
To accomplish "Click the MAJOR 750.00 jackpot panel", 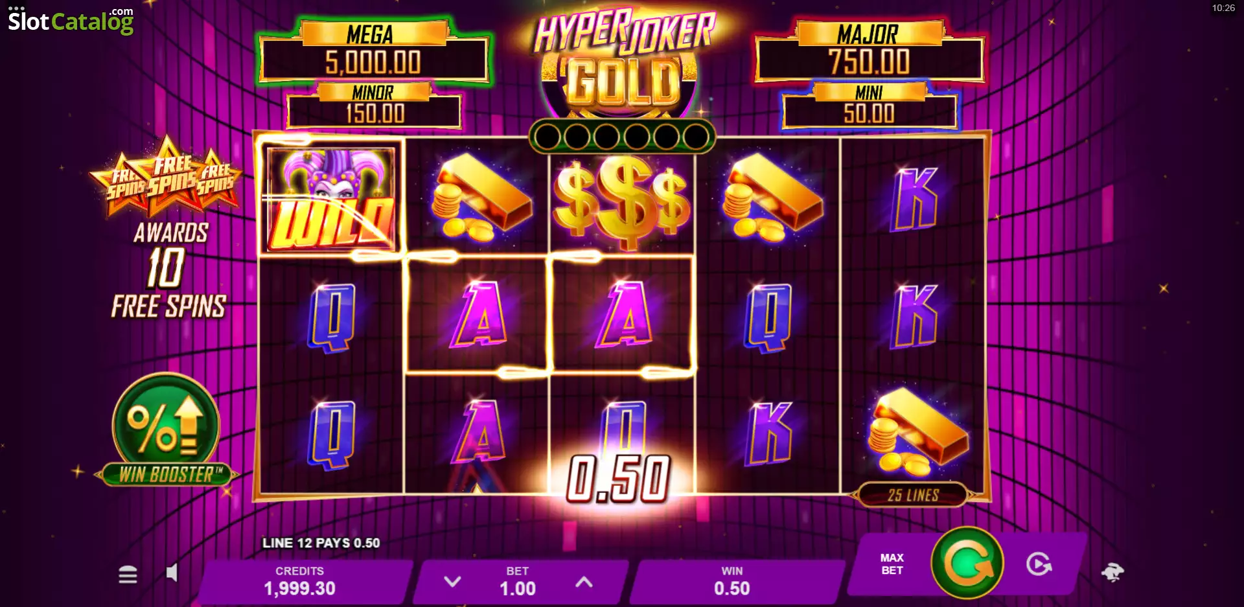I will point(870,52).
